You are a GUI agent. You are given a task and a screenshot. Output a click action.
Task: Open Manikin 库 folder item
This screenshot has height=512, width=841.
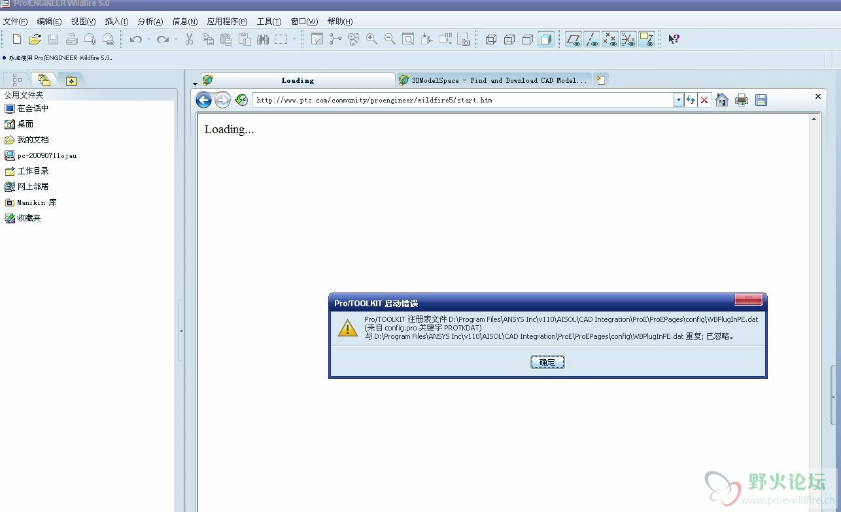(31, 202)
